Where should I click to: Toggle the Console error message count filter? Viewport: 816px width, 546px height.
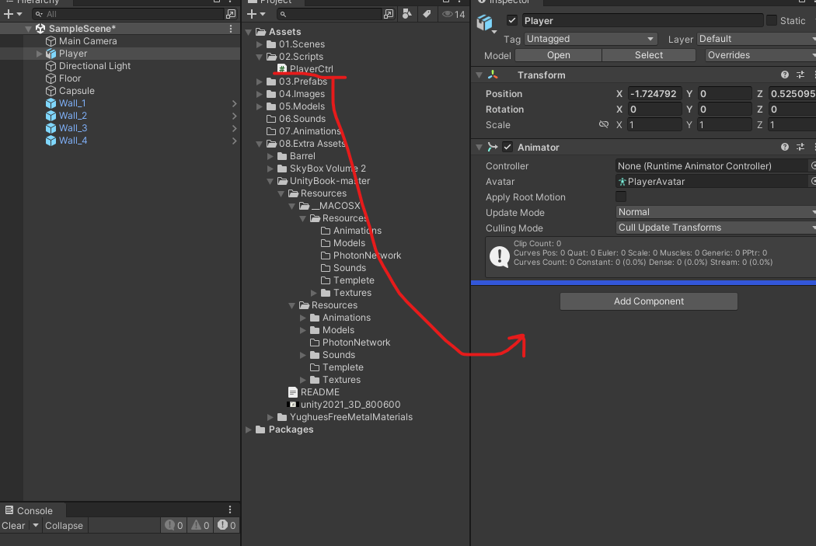coord(226,525)
